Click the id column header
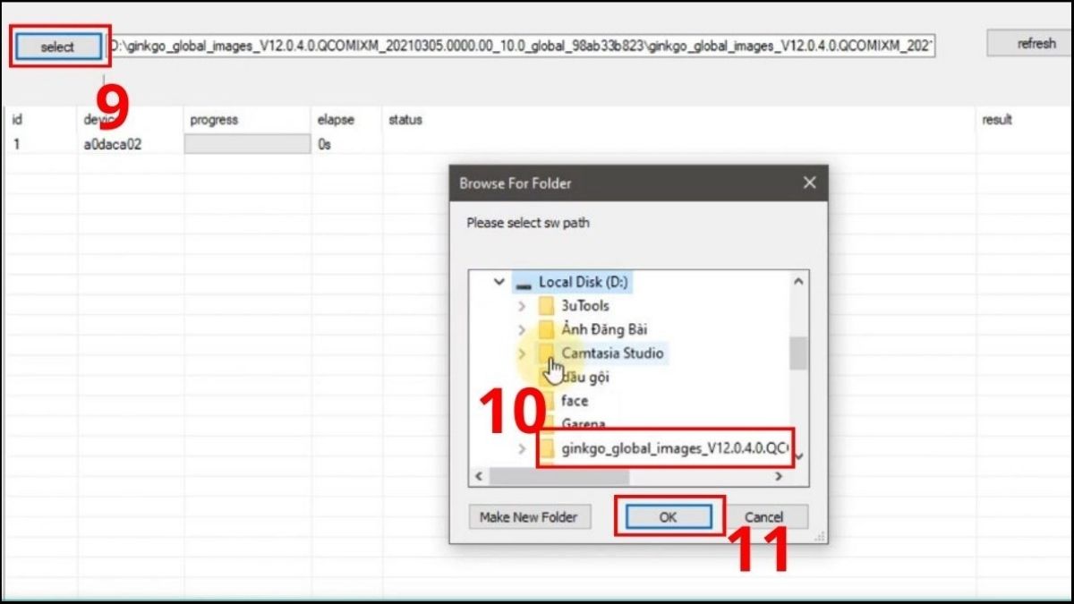 pyautogui.click(x=16, y=120)
